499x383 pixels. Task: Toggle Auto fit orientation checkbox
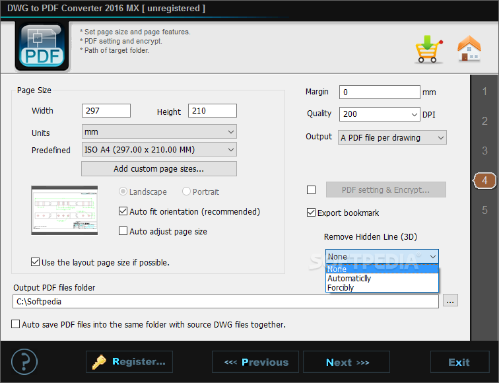(x=123, y=211)
